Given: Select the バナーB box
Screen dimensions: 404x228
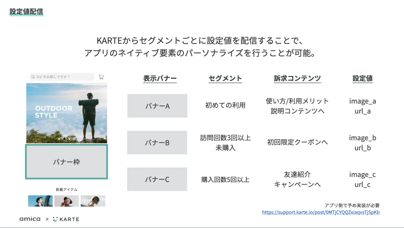Looking at the screenshot, I should pos(157,143).
